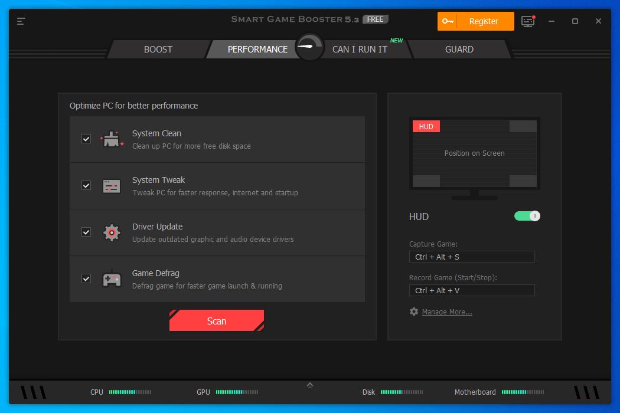Screen dimensions: 620x413
Task: Uncheck the Game Defrag checkbox
Action: click(86, 278)
